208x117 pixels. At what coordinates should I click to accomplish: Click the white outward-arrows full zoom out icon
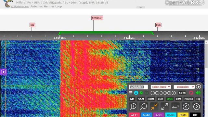point(165,107)
